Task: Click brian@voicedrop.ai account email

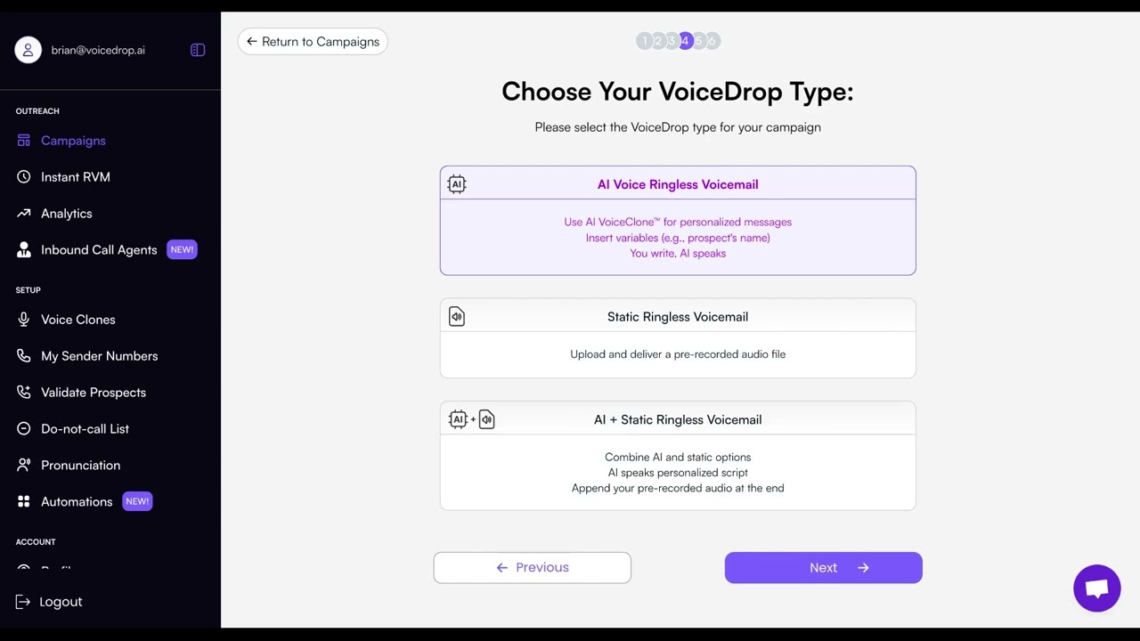Action: coord(98,51)
